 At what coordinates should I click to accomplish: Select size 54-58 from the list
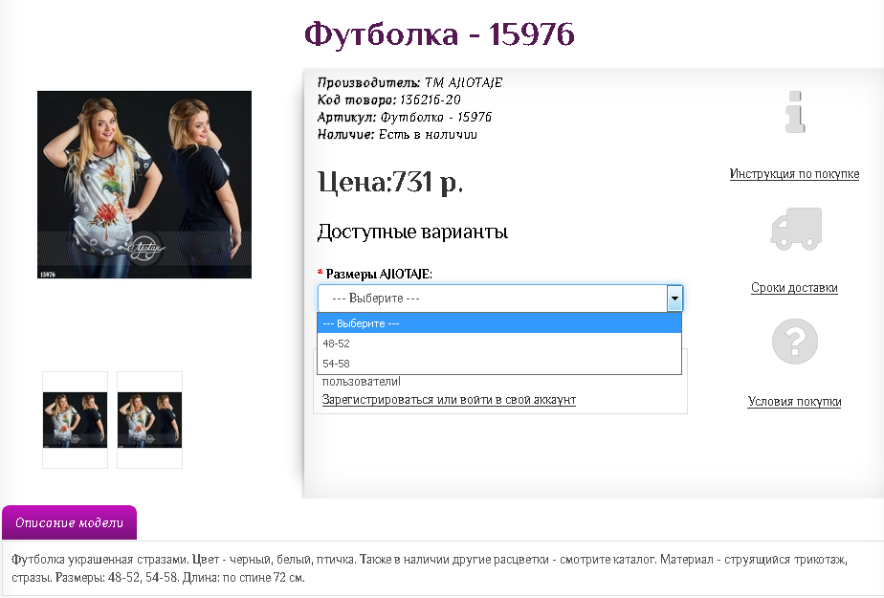[499, 364]
